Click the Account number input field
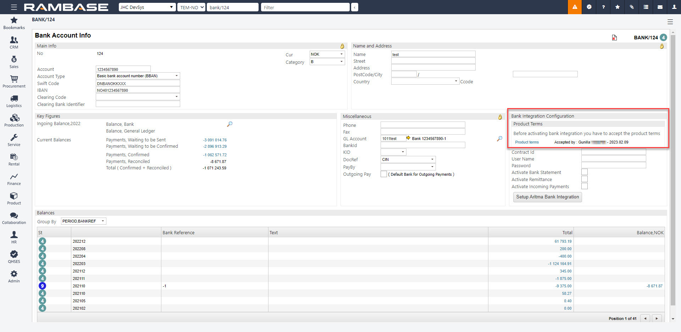681x332 pixels. pyautogui.click(x=123, y=69)
